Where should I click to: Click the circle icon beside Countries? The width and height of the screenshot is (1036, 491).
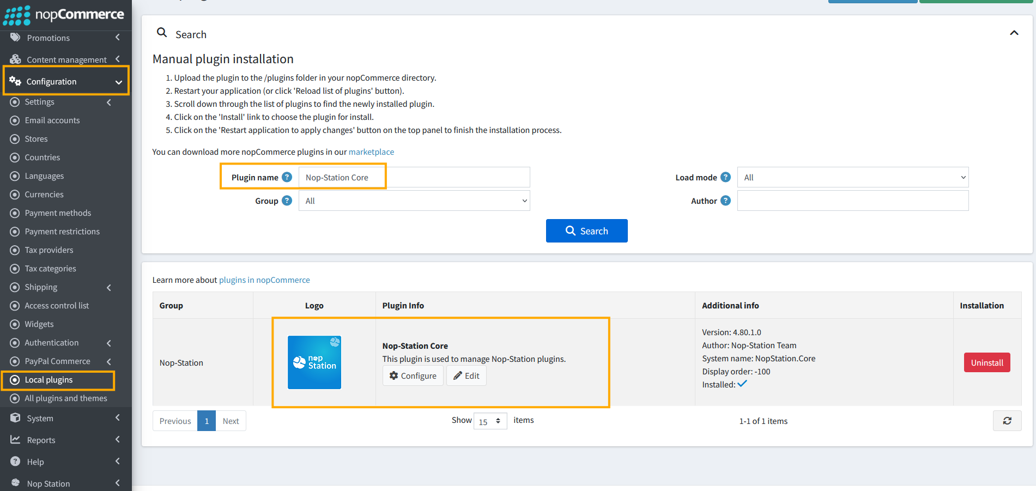pyautogui.click(x=15, y=157)
